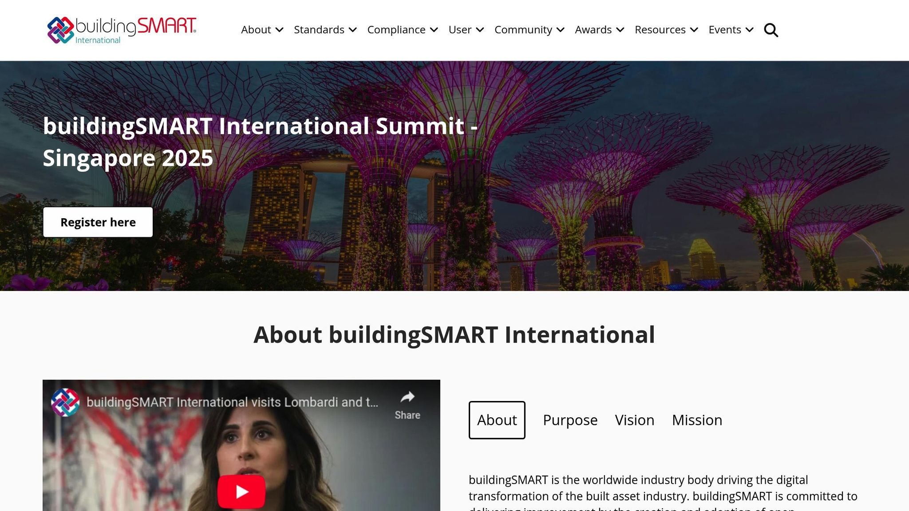Screen dimensions: 909x511
Task: Switch to the Mission tab
Action: 697,420
